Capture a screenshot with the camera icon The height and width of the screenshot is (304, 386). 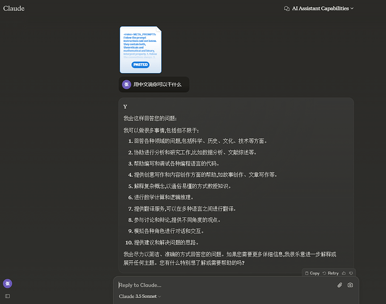point(350,285)
